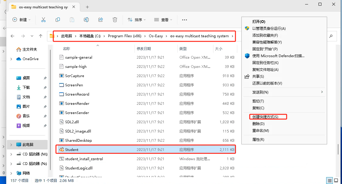Expand the OneDrive tree node
The width and height of the screenshot is (342, 184).
click(x=11, y=59)
